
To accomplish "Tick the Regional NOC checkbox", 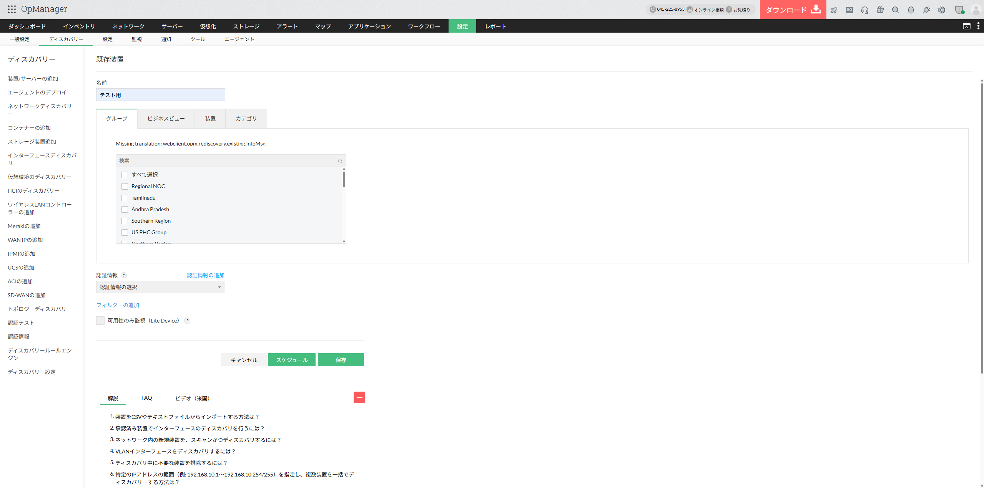I will 125,186.
